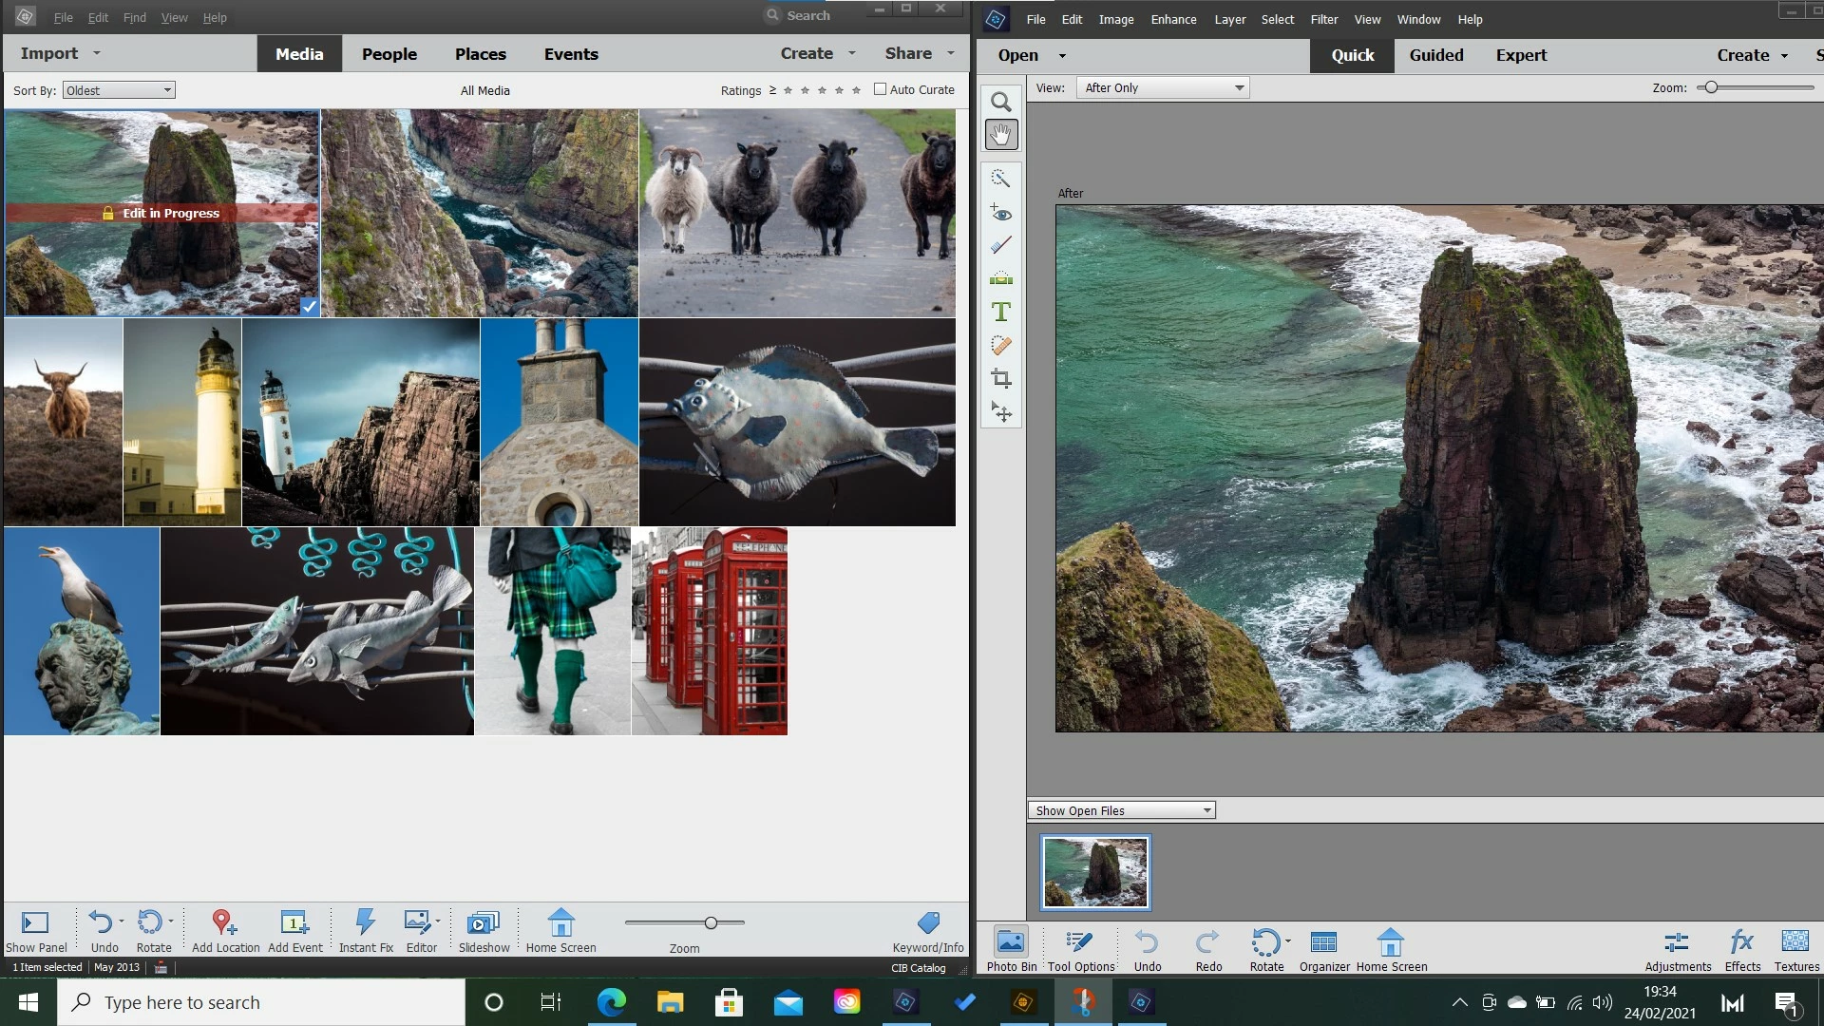
Task: Click the Organizer thumbnail Zoom slider
Action: point(711,922)
